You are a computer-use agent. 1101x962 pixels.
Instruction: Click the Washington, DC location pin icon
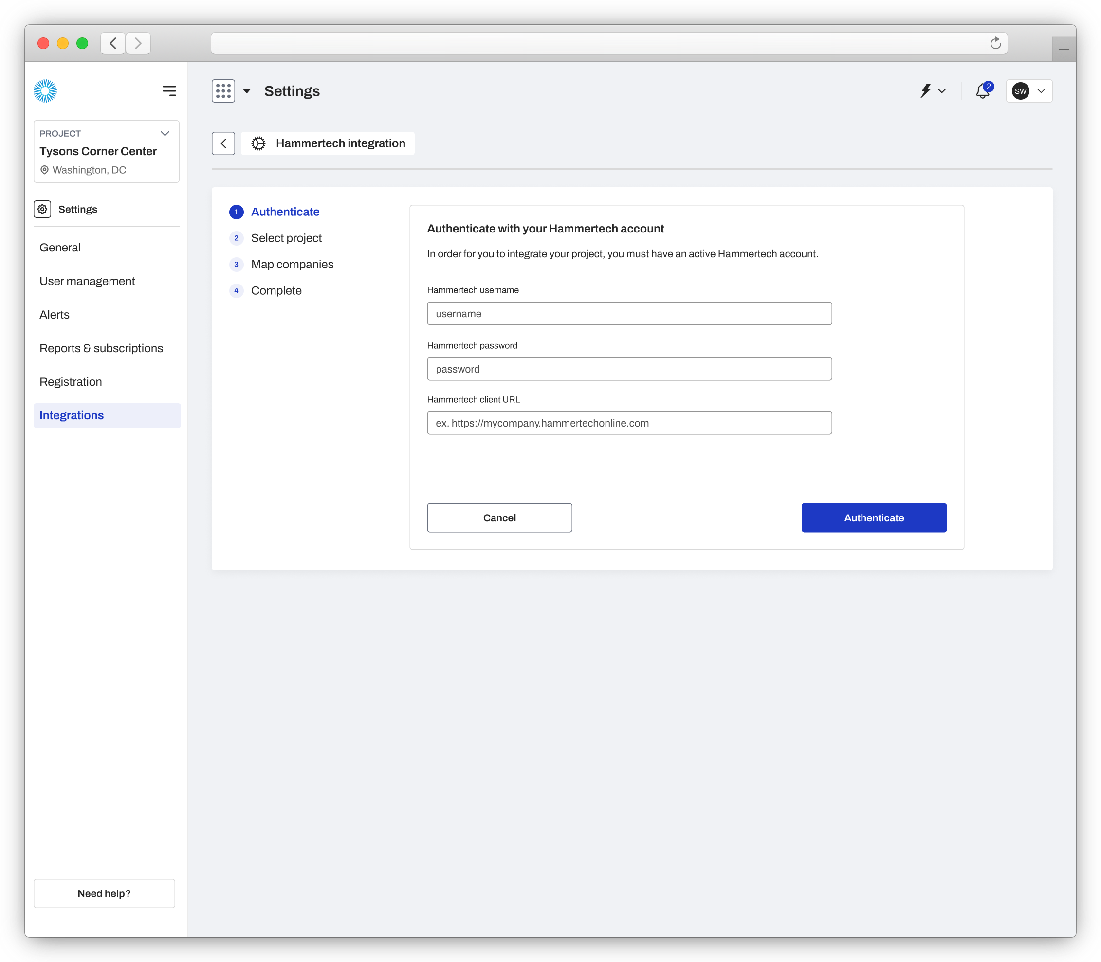(45, 170)
